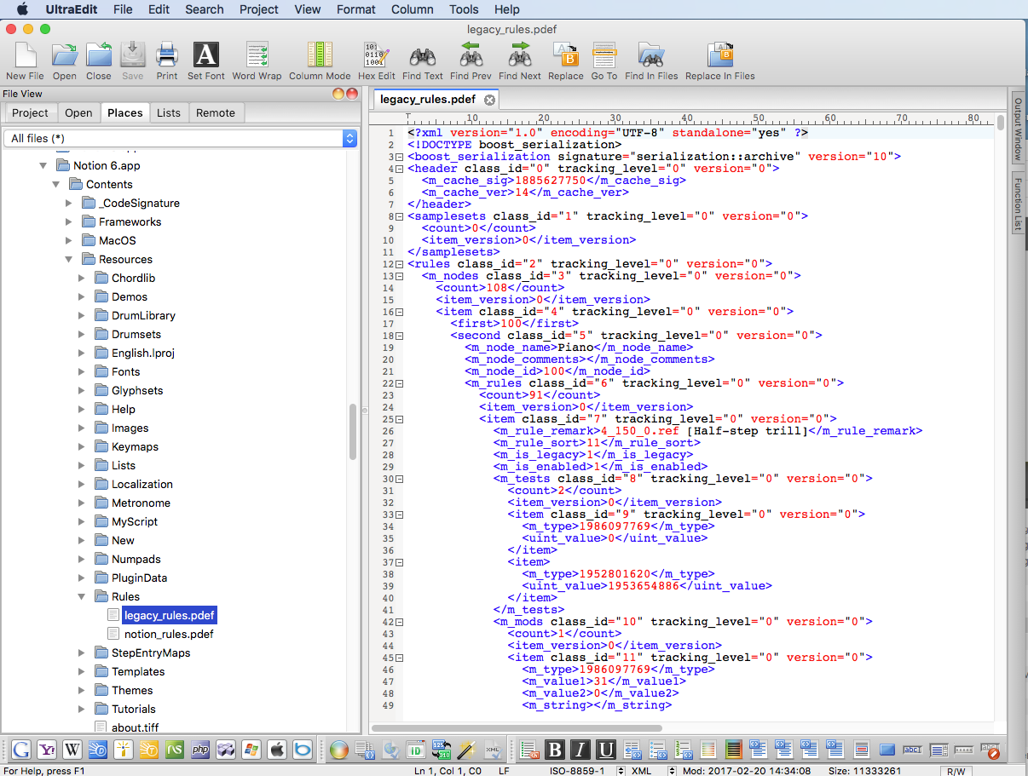Viewport: 1028px width, 776px height.
Task: Select notion_rules.pdef in the file tree
Action: (168, 634)
